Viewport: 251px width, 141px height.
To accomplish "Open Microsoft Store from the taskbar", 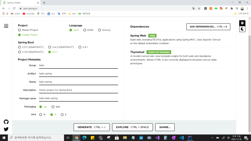I will [x=117, y=138].
